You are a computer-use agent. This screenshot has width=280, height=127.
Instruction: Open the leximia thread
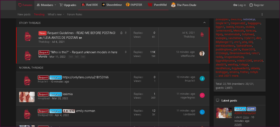pyautogui.click(x=68, y=94)
